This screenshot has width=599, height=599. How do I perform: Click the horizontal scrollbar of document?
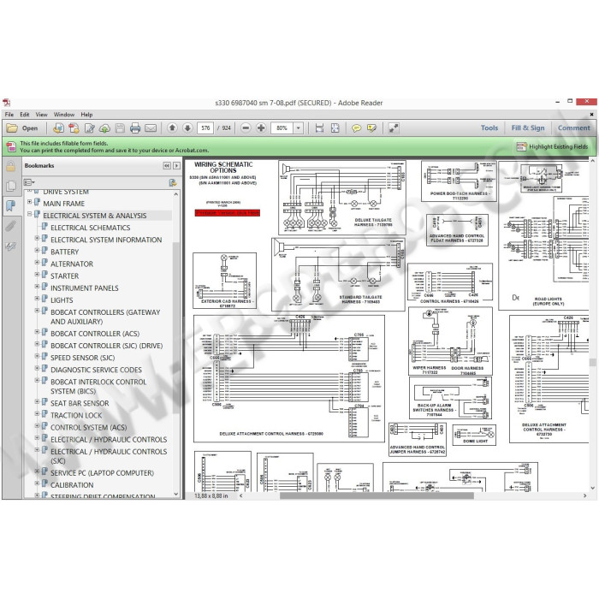[377, 495]
